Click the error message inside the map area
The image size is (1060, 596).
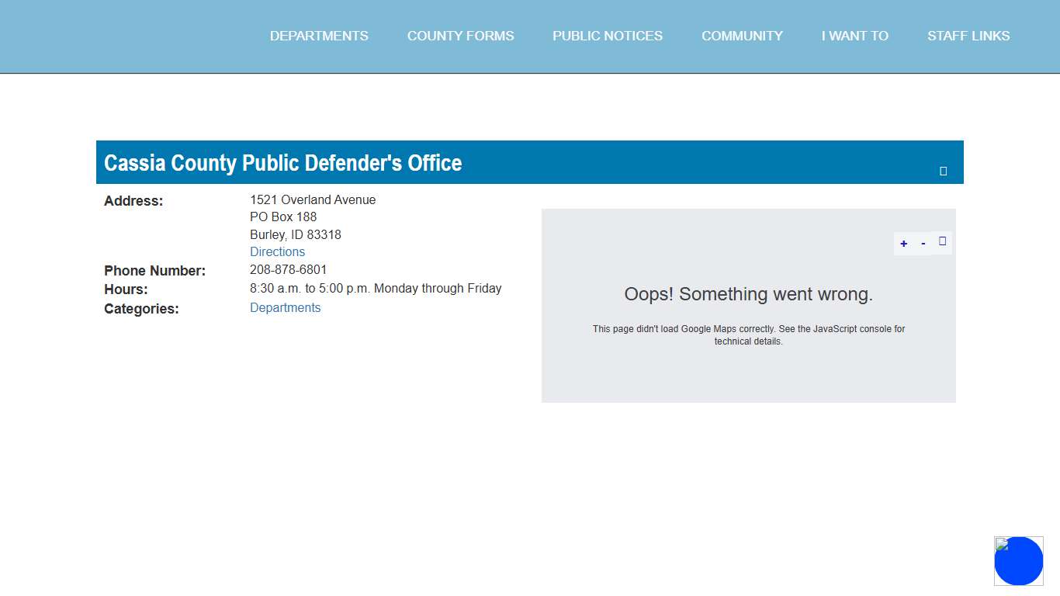[x=748, y=294]
